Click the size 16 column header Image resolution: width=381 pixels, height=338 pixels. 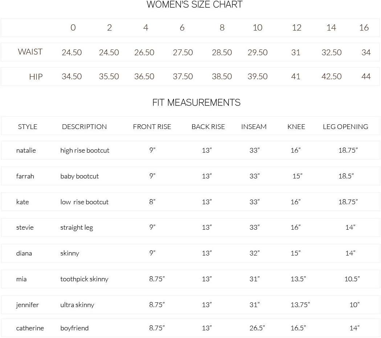(364, 28)
